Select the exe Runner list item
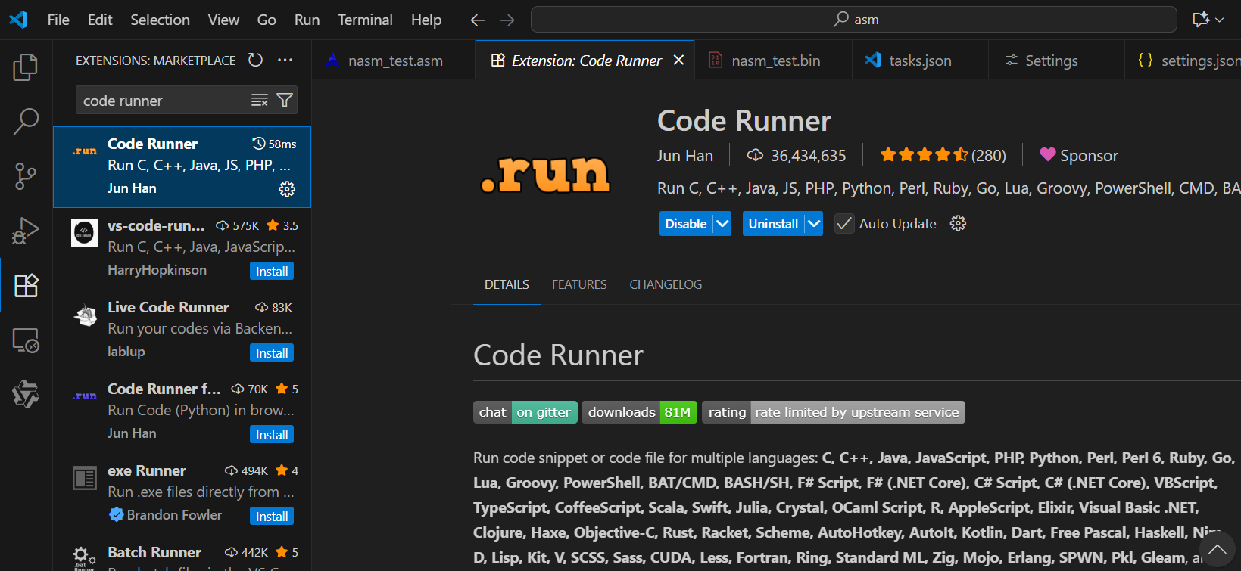Viewport: 1241px width, 571px height. (182, 494)
